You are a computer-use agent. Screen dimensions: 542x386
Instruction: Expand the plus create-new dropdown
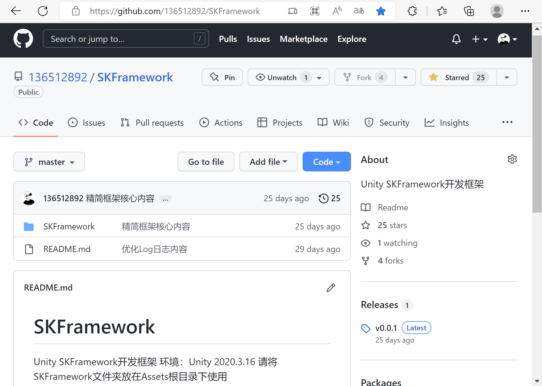[x=480, y=39]
